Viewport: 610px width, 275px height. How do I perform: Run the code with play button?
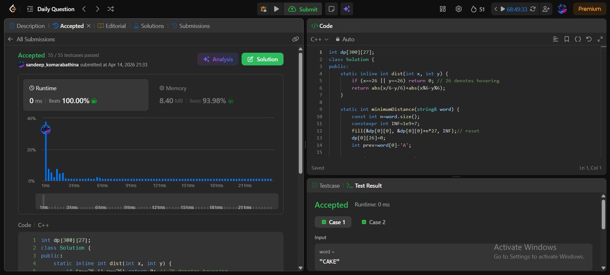click(277, 9)
